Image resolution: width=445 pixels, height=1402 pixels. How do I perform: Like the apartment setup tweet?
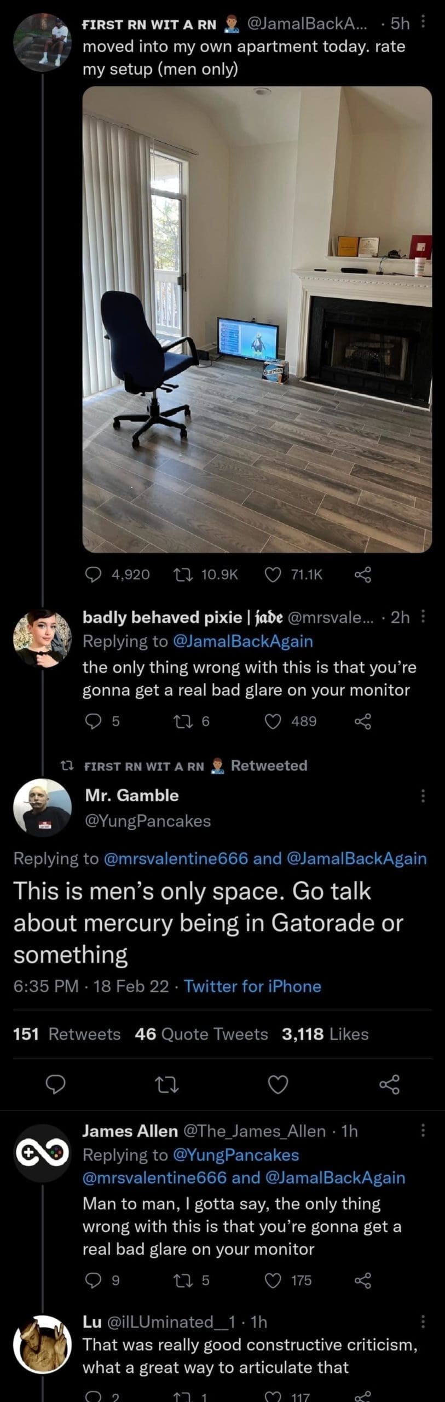[272, 574]
